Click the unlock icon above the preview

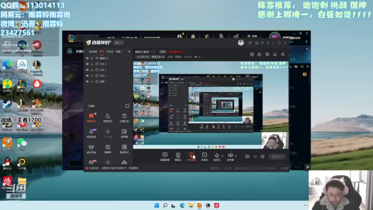coord(259,54)
